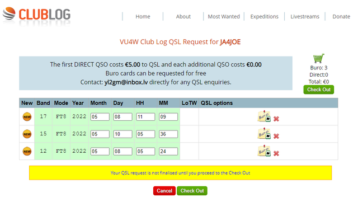The image size is (358, 202).
Task: Select Buro card icon for 17 band QSO
Action: [264, 116]
